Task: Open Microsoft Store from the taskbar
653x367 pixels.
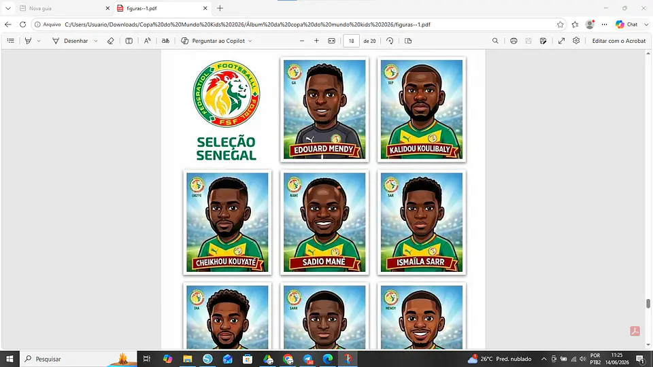Action: (248, 359)
